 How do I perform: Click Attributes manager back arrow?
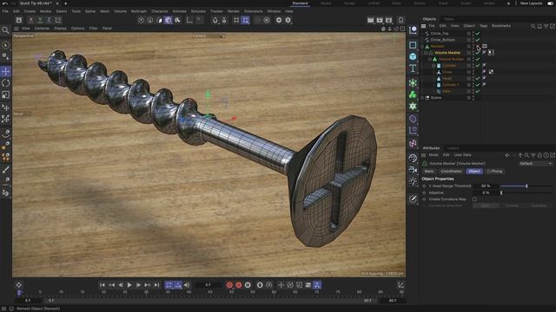click(x=507, y=155)
